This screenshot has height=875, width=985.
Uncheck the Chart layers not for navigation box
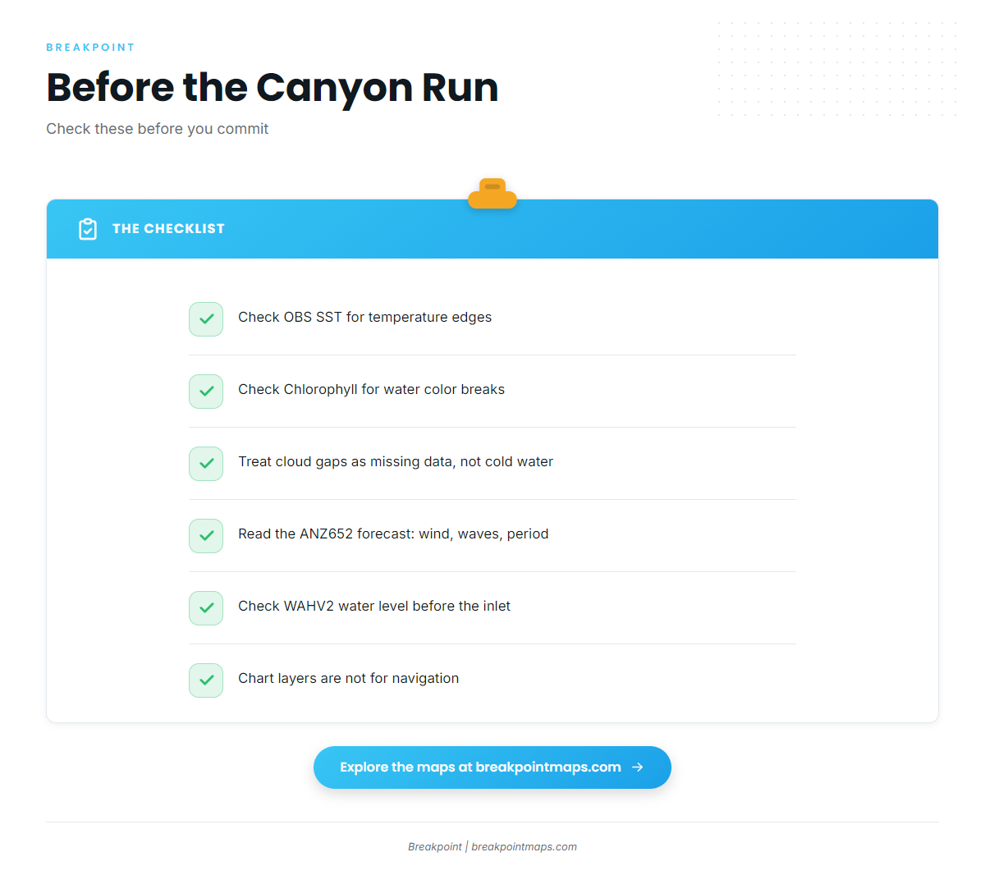[x=206, y=680]
